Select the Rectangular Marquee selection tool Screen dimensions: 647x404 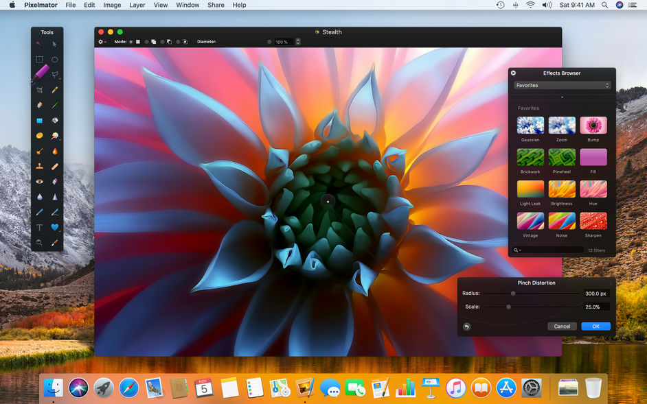(x=39, y=60)
